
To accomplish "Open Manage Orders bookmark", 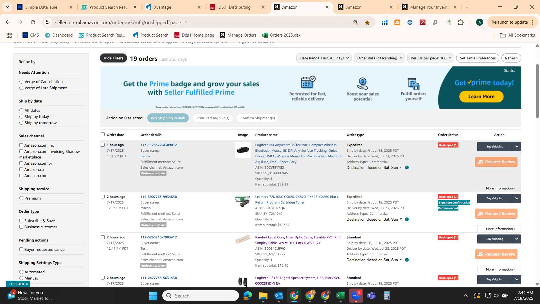I will click(x=238, y=35).
